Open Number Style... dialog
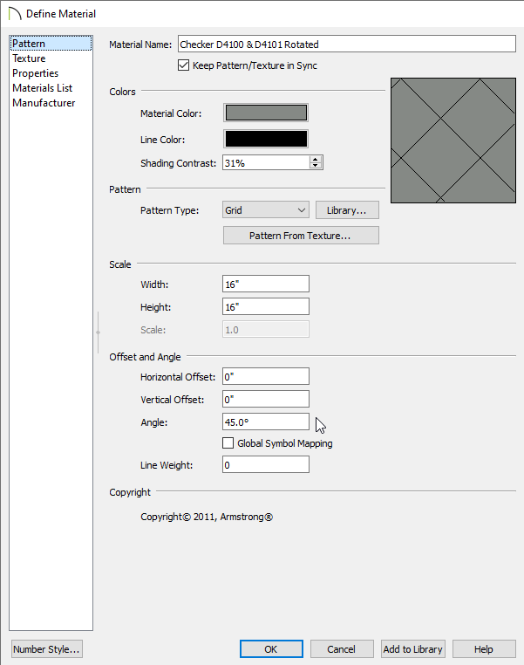Image resolution: width=524 pixels, height=665 pixels. 46,649
